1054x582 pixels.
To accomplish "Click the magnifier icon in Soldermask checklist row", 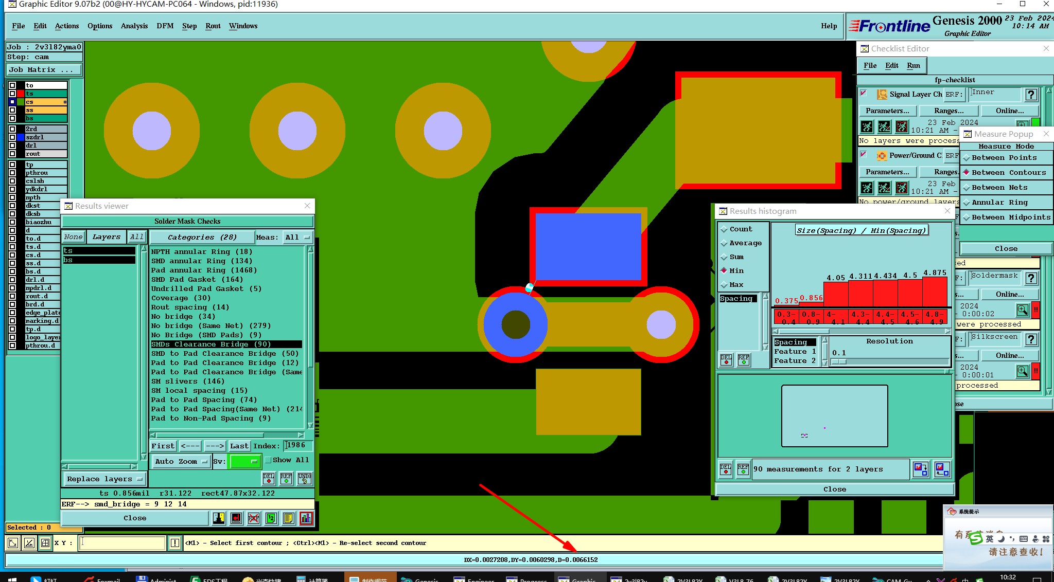I will 1022,310.
